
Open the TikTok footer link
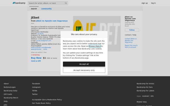pyautogui.click(x=35, y=91)
